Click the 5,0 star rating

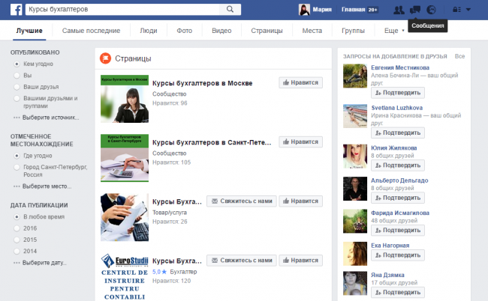click(159, 272)
